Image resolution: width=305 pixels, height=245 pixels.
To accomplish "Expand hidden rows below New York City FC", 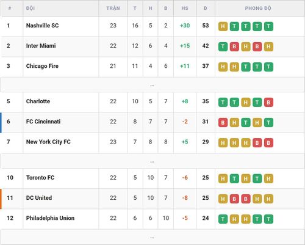I will [152, 161].
